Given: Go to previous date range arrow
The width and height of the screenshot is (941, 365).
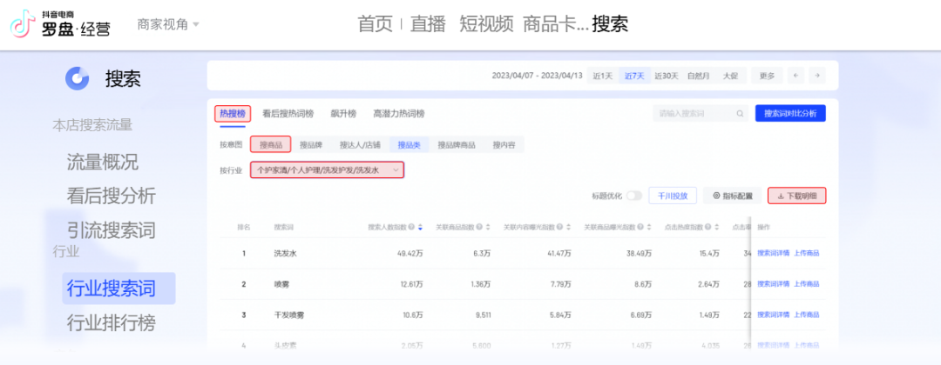Looking at the screenshot, I should [x=795, y=76].
